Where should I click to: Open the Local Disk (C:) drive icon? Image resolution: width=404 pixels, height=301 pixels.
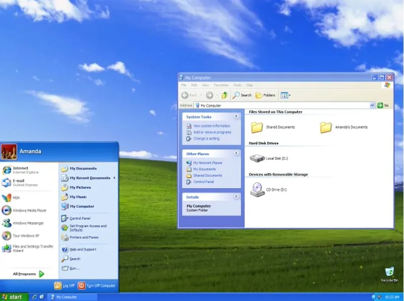pyautogui.click(x=257, y=158)
